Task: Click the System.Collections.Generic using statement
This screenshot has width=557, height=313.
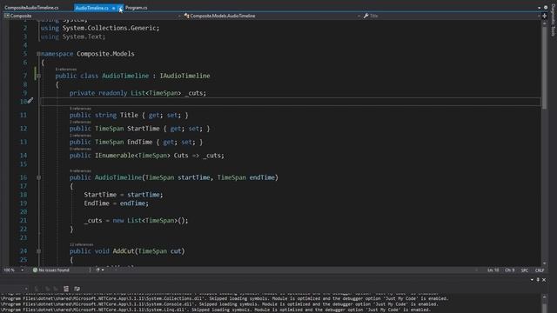Action: (100, 28)
